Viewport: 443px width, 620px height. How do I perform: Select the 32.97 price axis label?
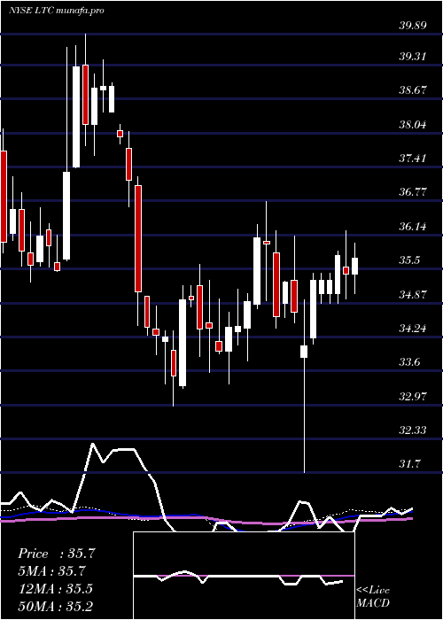click(x=413, y=396)
